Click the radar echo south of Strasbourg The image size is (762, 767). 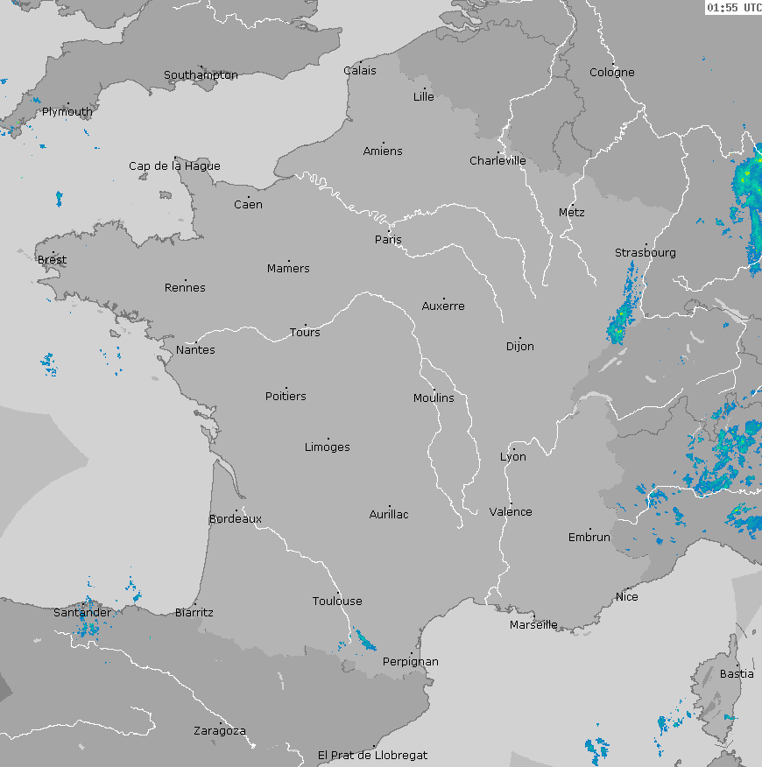(x=622, y=315)
